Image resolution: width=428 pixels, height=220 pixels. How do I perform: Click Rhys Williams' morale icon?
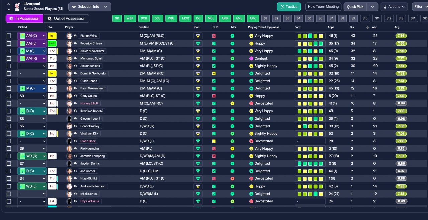(x=232, y=201)
